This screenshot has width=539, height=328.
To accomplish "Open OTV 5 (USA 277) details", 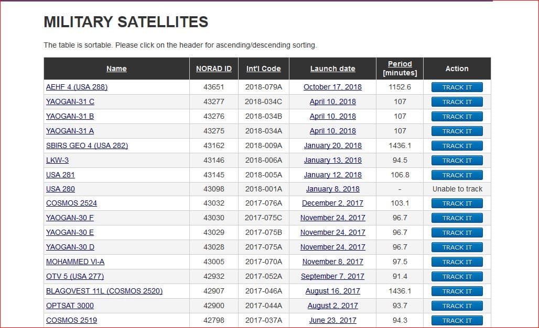I will coord(75,277).
